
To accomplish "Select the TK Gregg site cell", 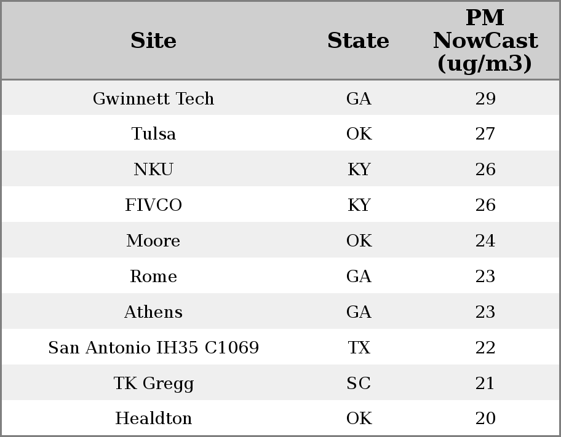I will pyautogui.click(x=153, y=383).
